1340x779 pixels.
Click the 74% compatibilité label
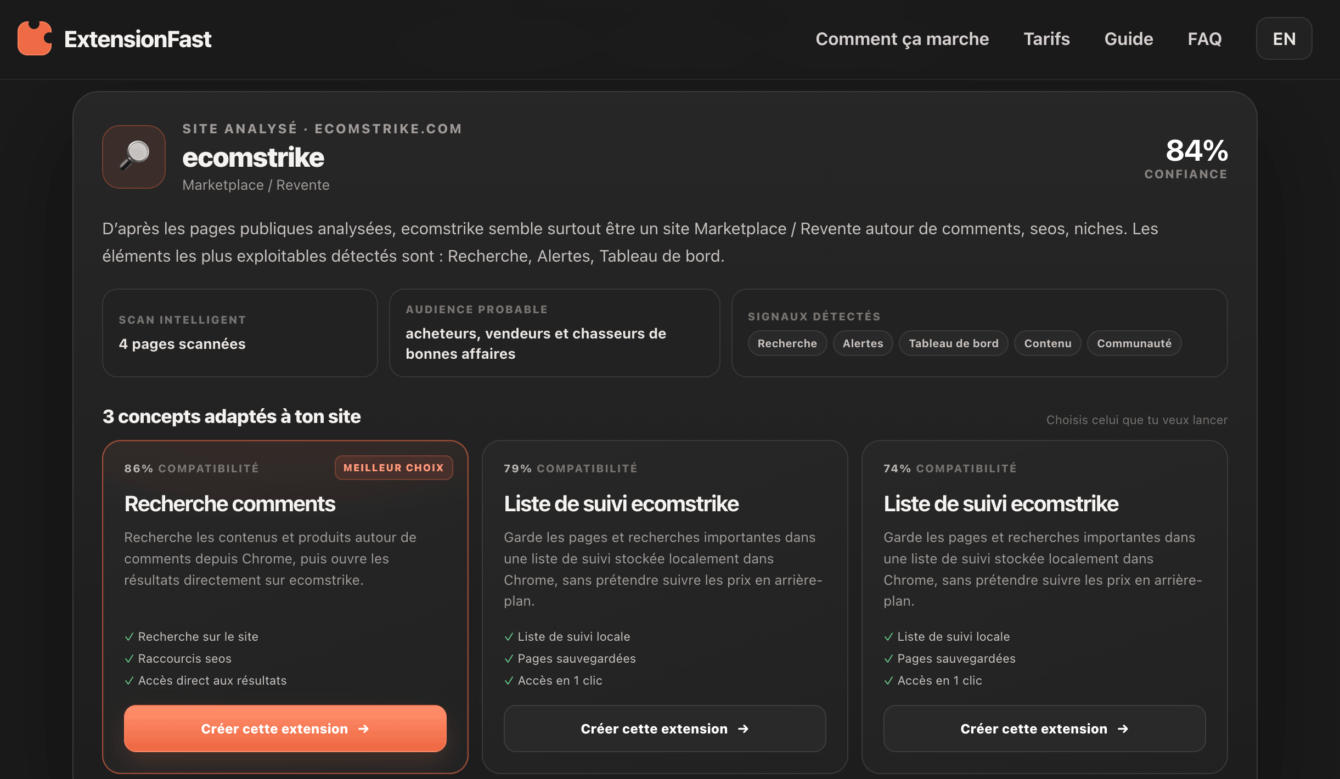(x=950, y=468)
